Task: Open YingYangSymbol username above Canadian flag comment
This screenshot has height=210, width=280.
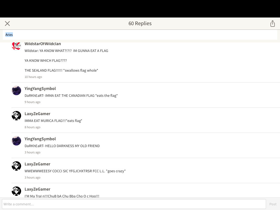Action: [x=40, y=89]
